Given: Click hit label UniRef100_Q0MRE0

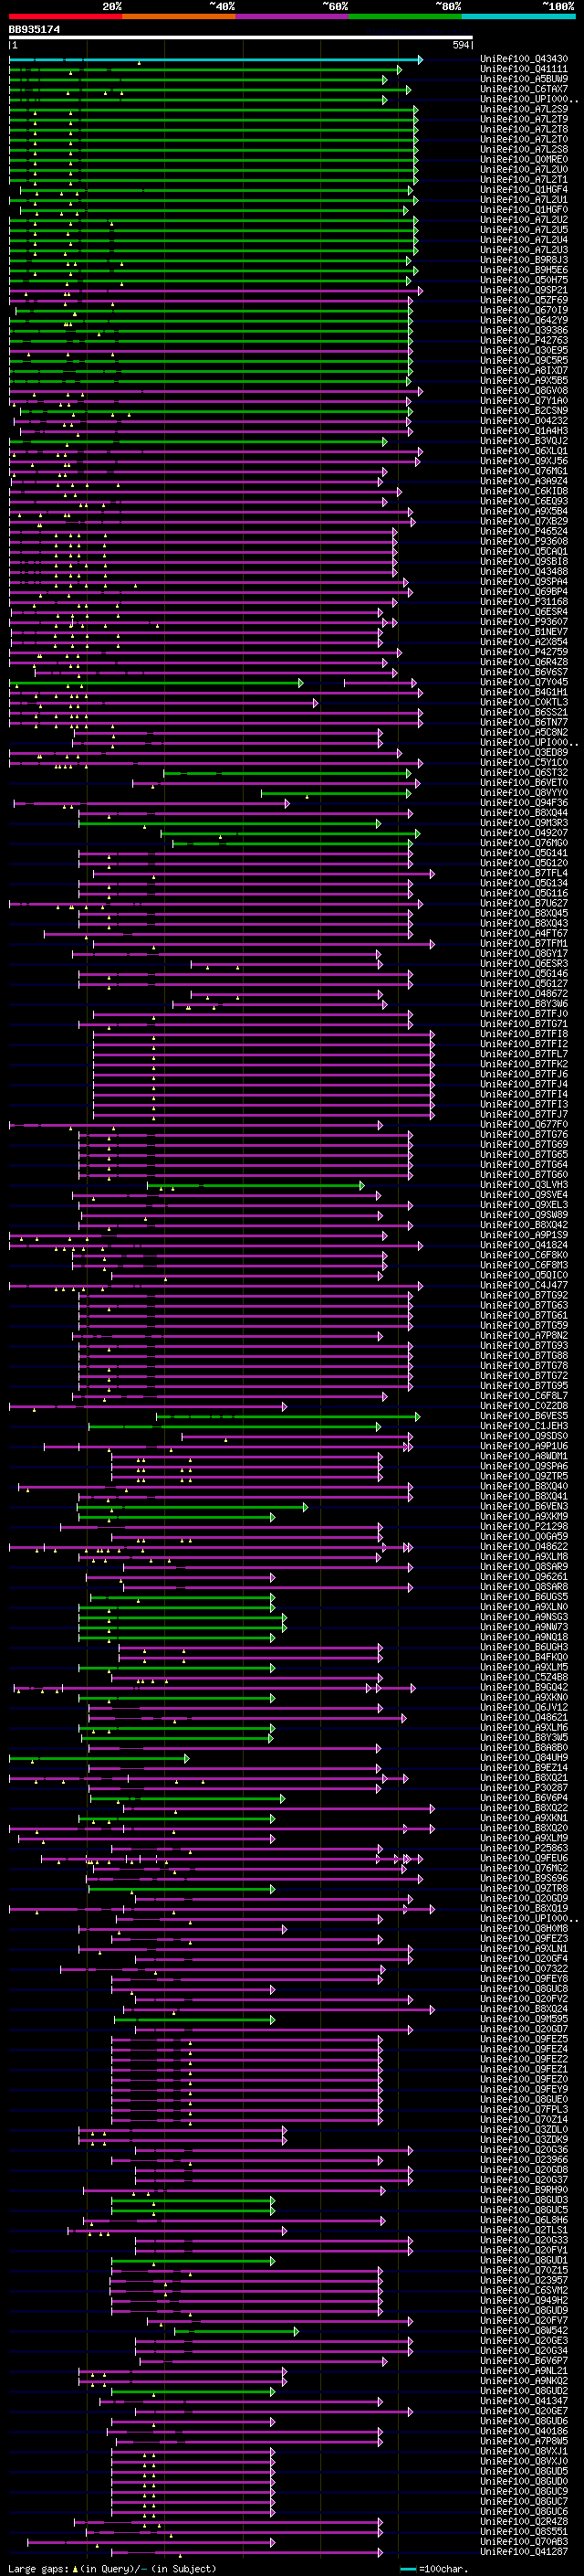Looking at the screenshot, I should pos(524,160).
